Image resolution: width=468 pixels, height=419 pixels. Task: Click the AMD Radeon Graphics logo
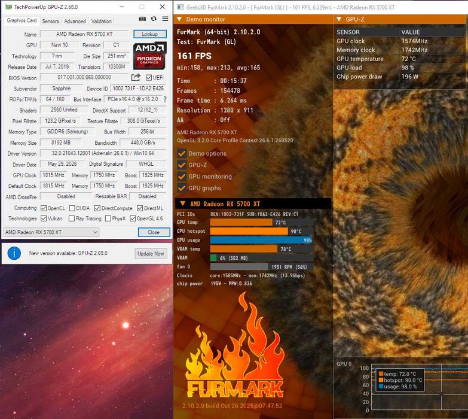pos(149,56)
